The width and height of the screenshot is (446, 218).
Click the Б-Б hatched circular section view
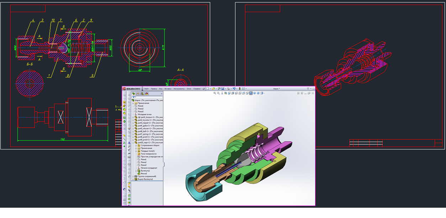point(30,84)
